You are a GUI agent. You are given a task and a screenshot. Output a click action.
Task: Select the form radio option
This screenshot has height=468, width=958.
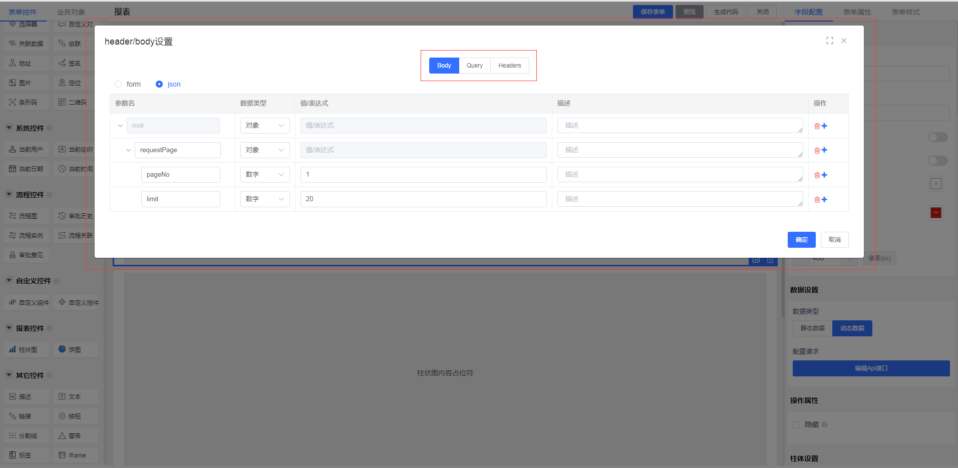pyautogui.click(x=118, y=84)
